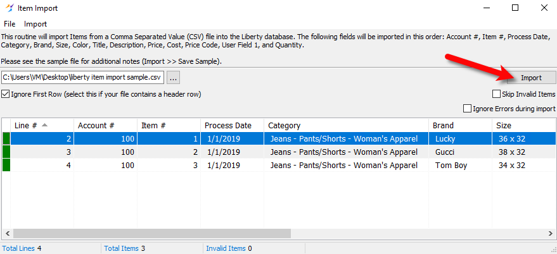The height and width of the screenshot is (254, 557).
Task: Click the 38 x 32 size cell
Action: pyautogui.click(x=523, y=152)
